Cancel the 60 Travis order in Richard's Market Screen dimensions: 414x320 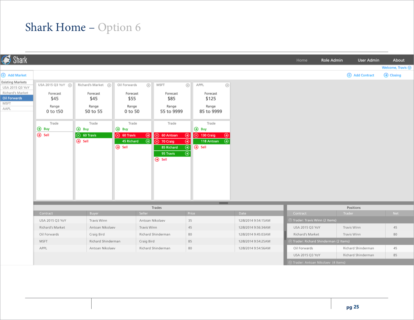point(78,135)
